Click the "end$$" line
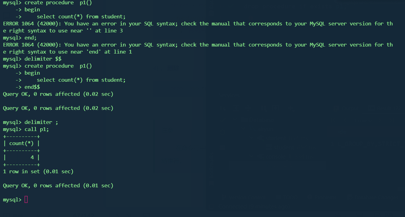The width and height of the screenshot is (405, 217). point(32,87)
